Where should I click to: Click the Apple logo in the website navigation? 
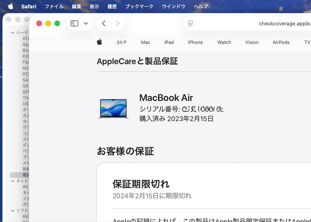point(99,42)
